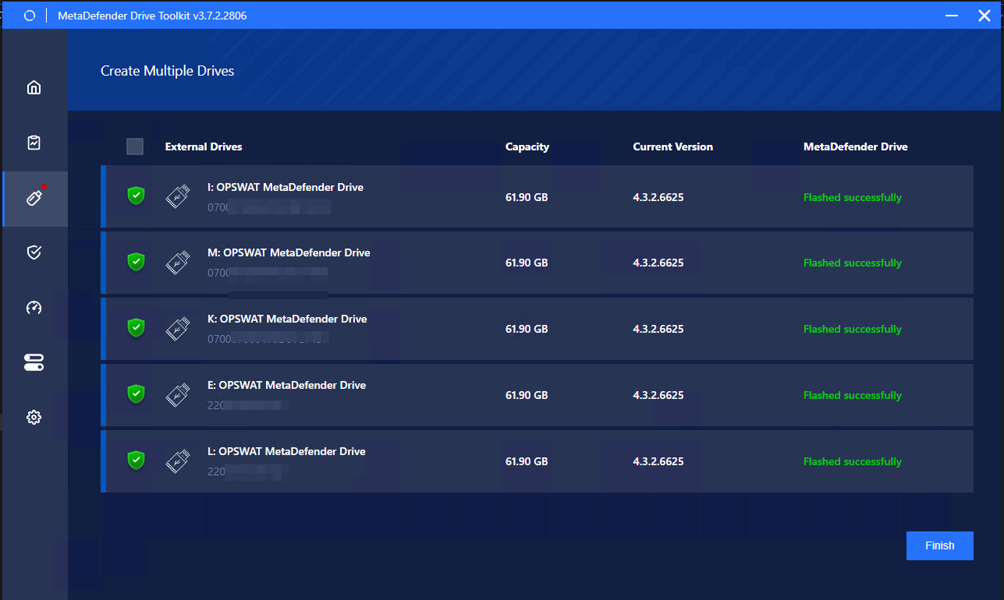Click the green shield for drive L:

[137, 461]
